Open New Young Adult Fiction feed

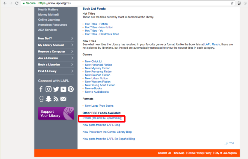coord(100,85)
